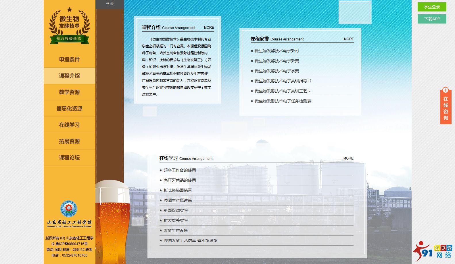The image size is (455, 264).
Task: Open 微生物发酵技术电子教材 link
Action: pyautogui.click(x=277, y=51)
